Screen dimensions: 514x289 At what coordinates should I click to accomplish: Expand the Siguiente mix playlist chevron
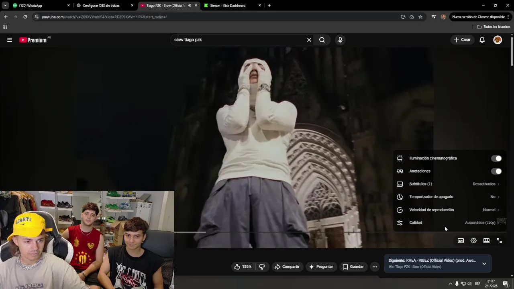484,264
